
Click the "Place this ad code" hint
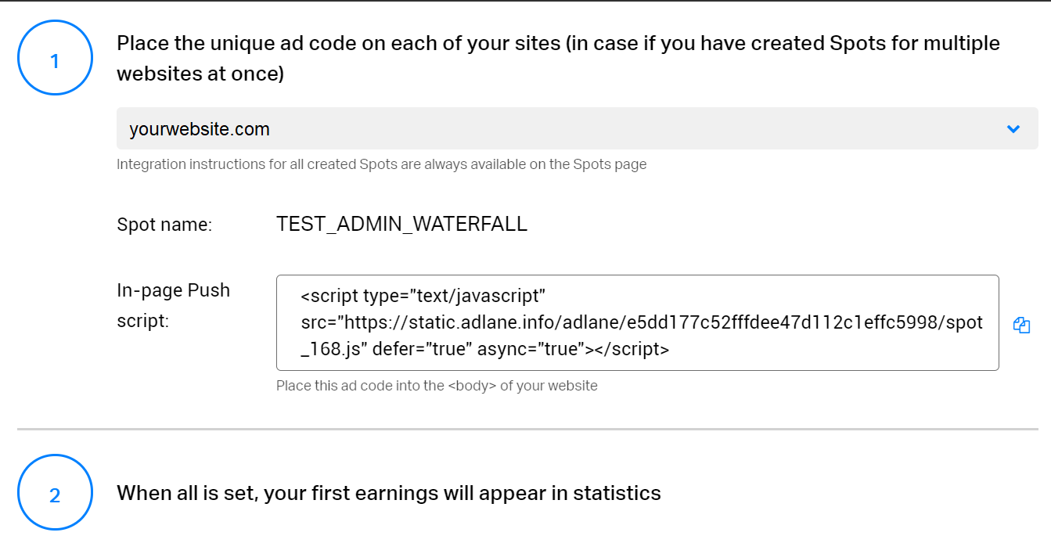[x=437, y=386]
